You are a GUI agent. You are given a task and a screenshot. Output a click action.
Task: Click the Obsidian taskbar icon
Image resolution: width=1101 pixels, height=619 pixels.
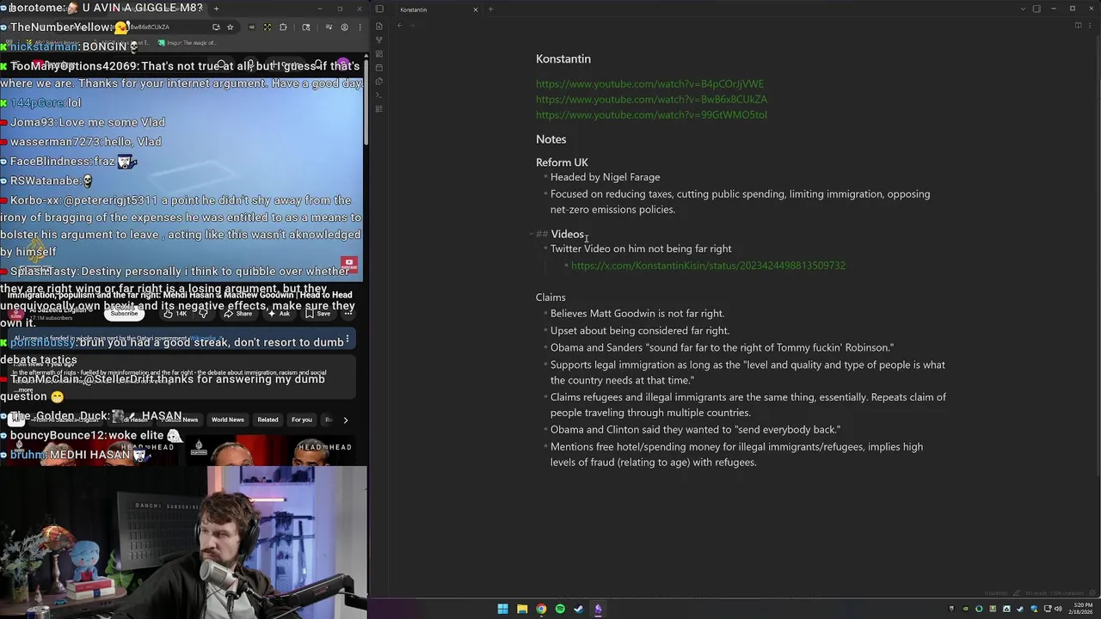point(598,609)
